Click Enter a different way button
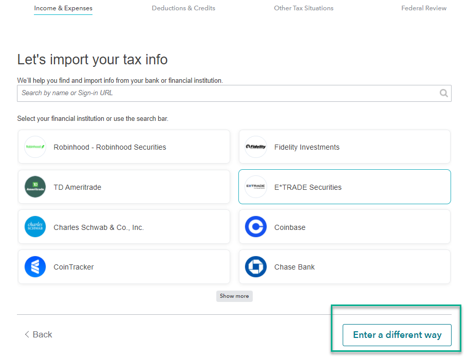 click(397, 335)
